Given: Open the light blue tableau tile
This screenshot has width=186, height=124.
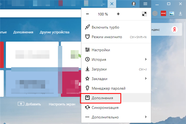Looking at the screenshot, I should (32, 83).
